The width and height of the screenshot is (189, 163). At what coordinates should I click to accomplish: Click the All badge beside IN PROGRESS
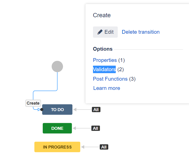click(x=104, y=147)
